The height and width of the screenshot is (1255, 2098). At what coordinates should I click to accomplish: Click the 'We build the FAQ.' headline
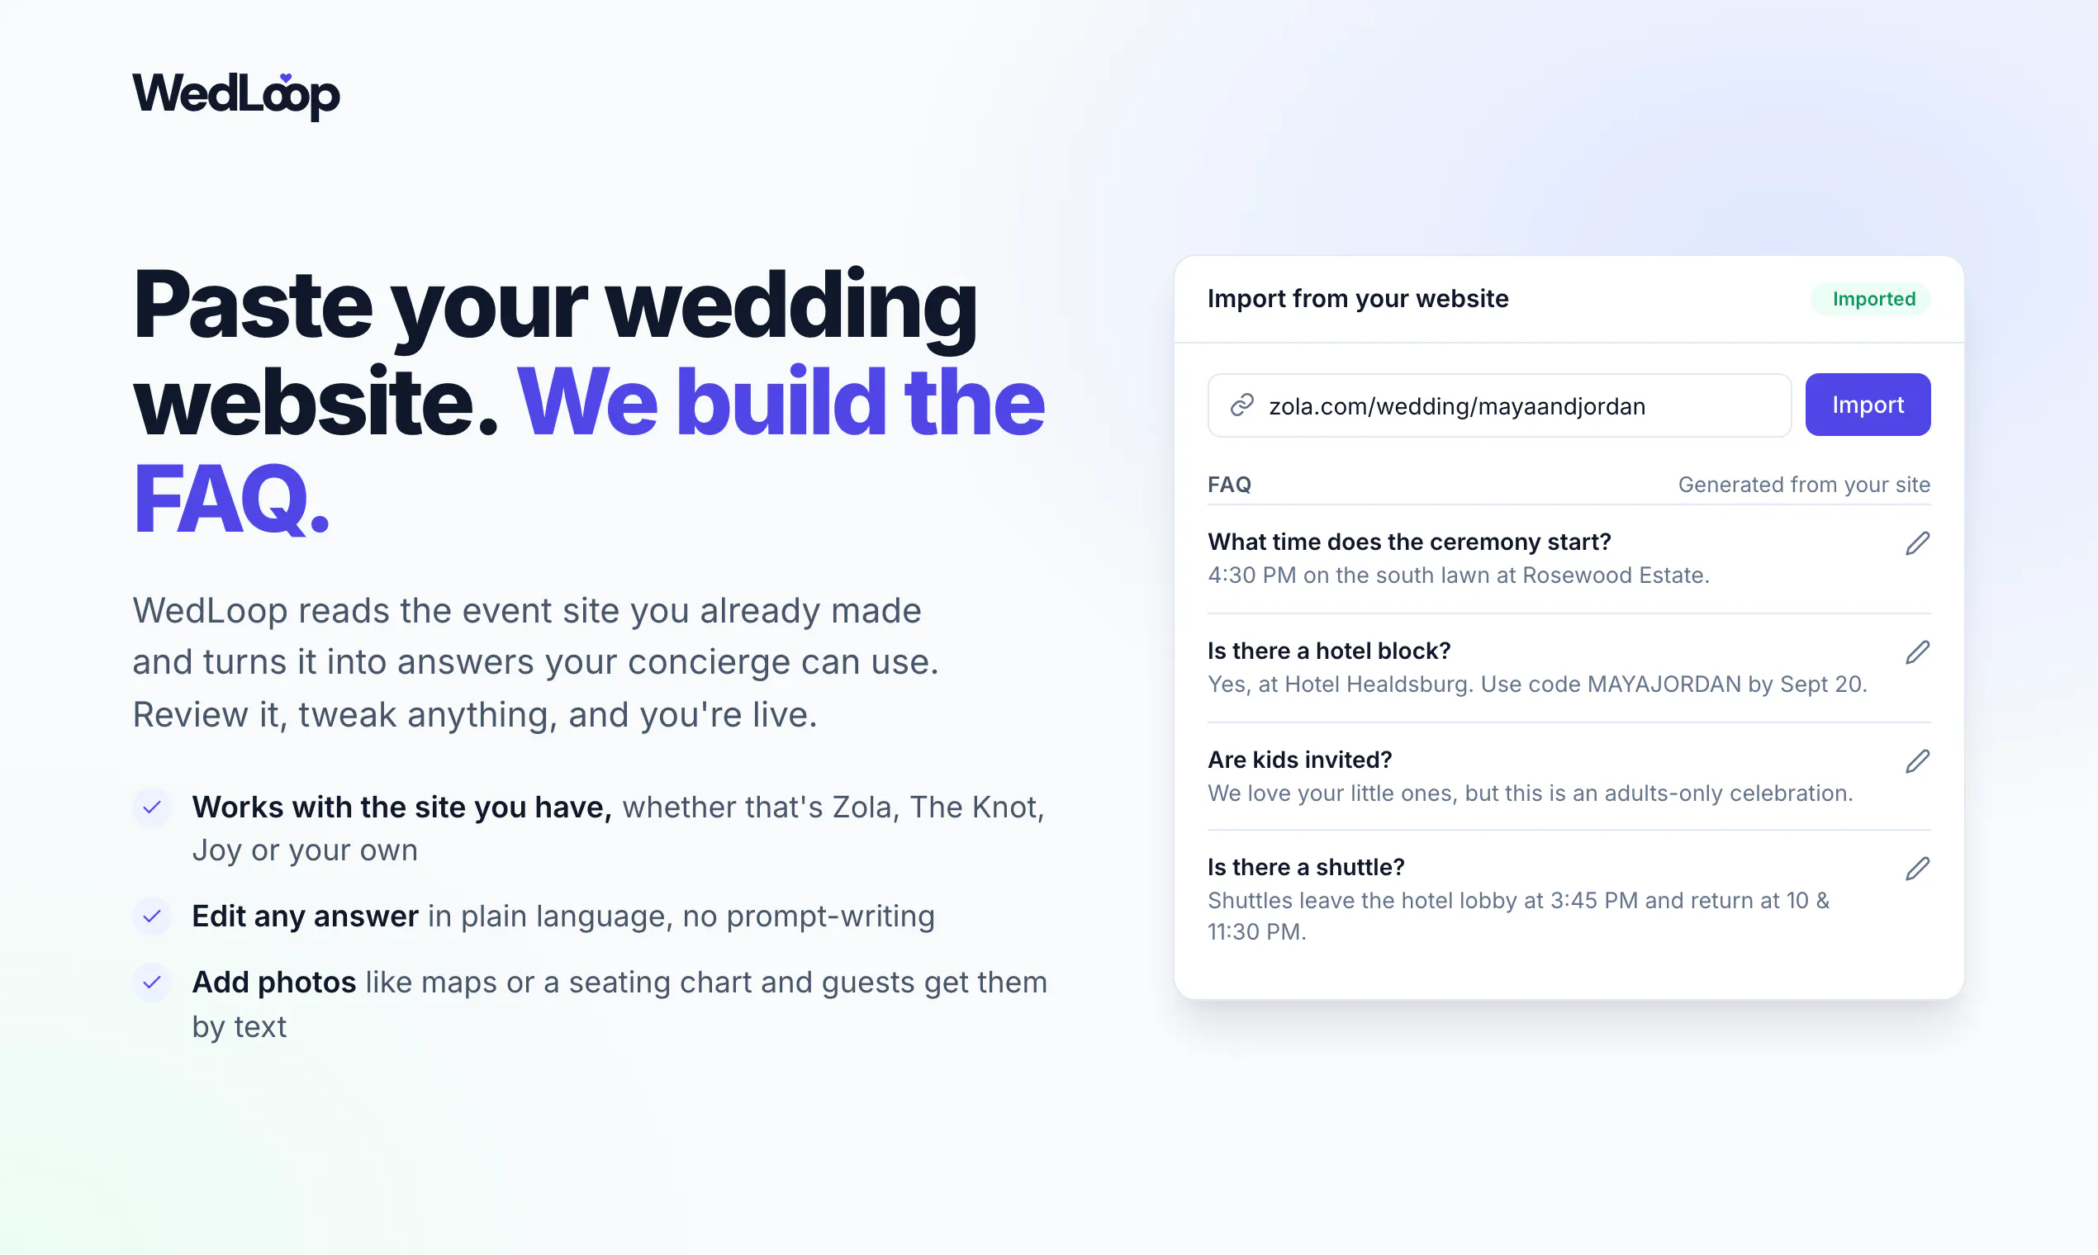click(x=589, y=450)
